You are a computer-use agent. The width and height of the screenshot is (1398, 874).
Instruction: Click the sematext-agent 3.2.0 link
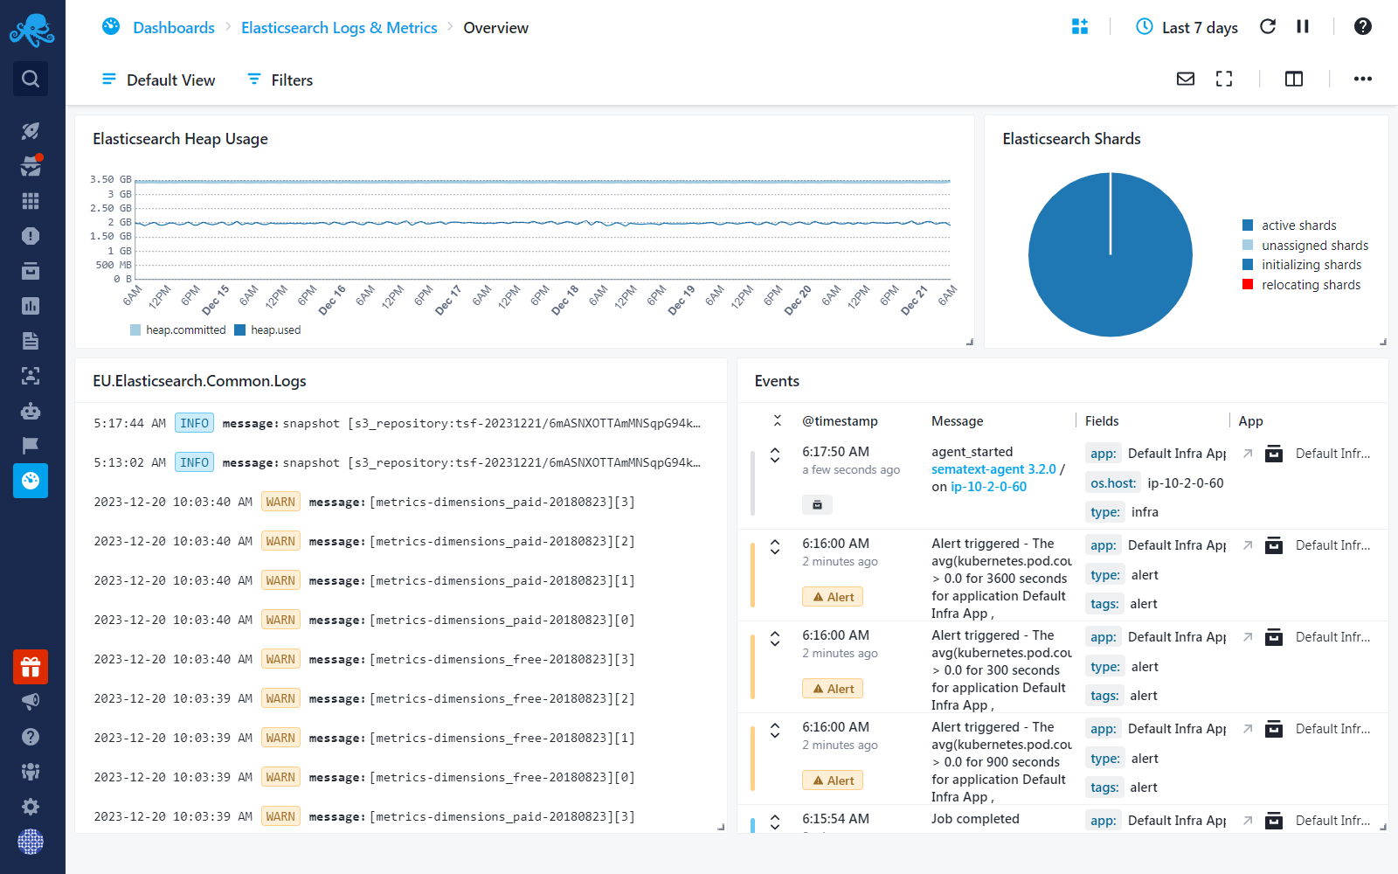click(x=993, y=469)
